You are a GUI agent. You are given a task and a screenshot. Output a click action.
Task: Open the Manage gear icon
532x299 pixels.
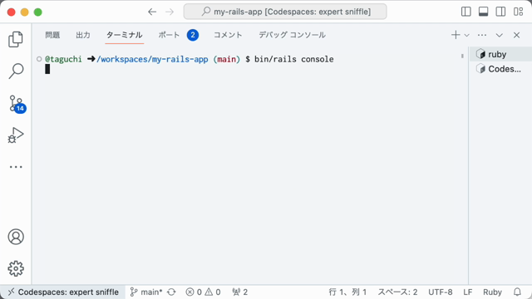(x=16, y=268)
